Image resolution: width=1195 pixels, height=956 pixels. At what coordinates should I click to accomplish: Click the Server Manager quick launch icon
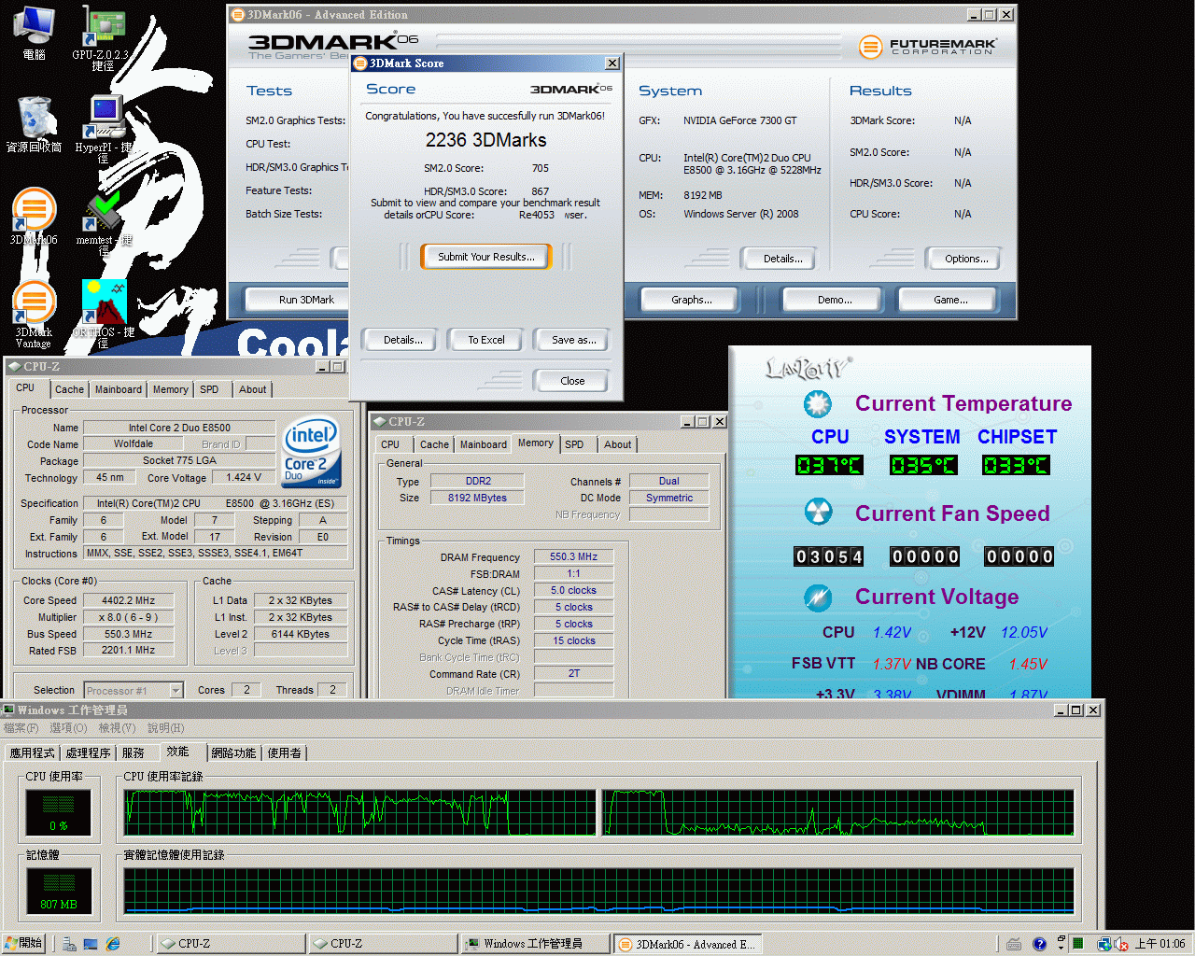(x=69, y=944)
